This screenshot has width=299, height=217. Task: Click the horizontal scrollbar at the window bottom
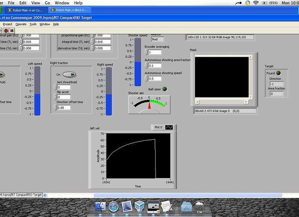tap(188, 195)
